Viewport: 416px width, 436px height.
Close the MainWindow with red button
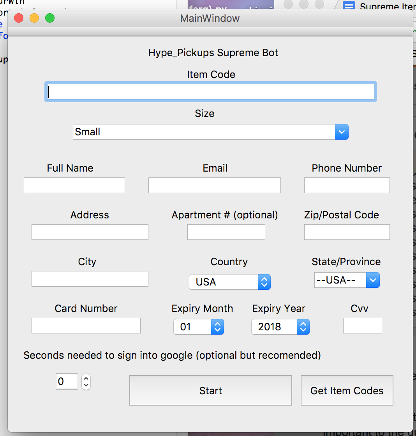click(19, 18)
